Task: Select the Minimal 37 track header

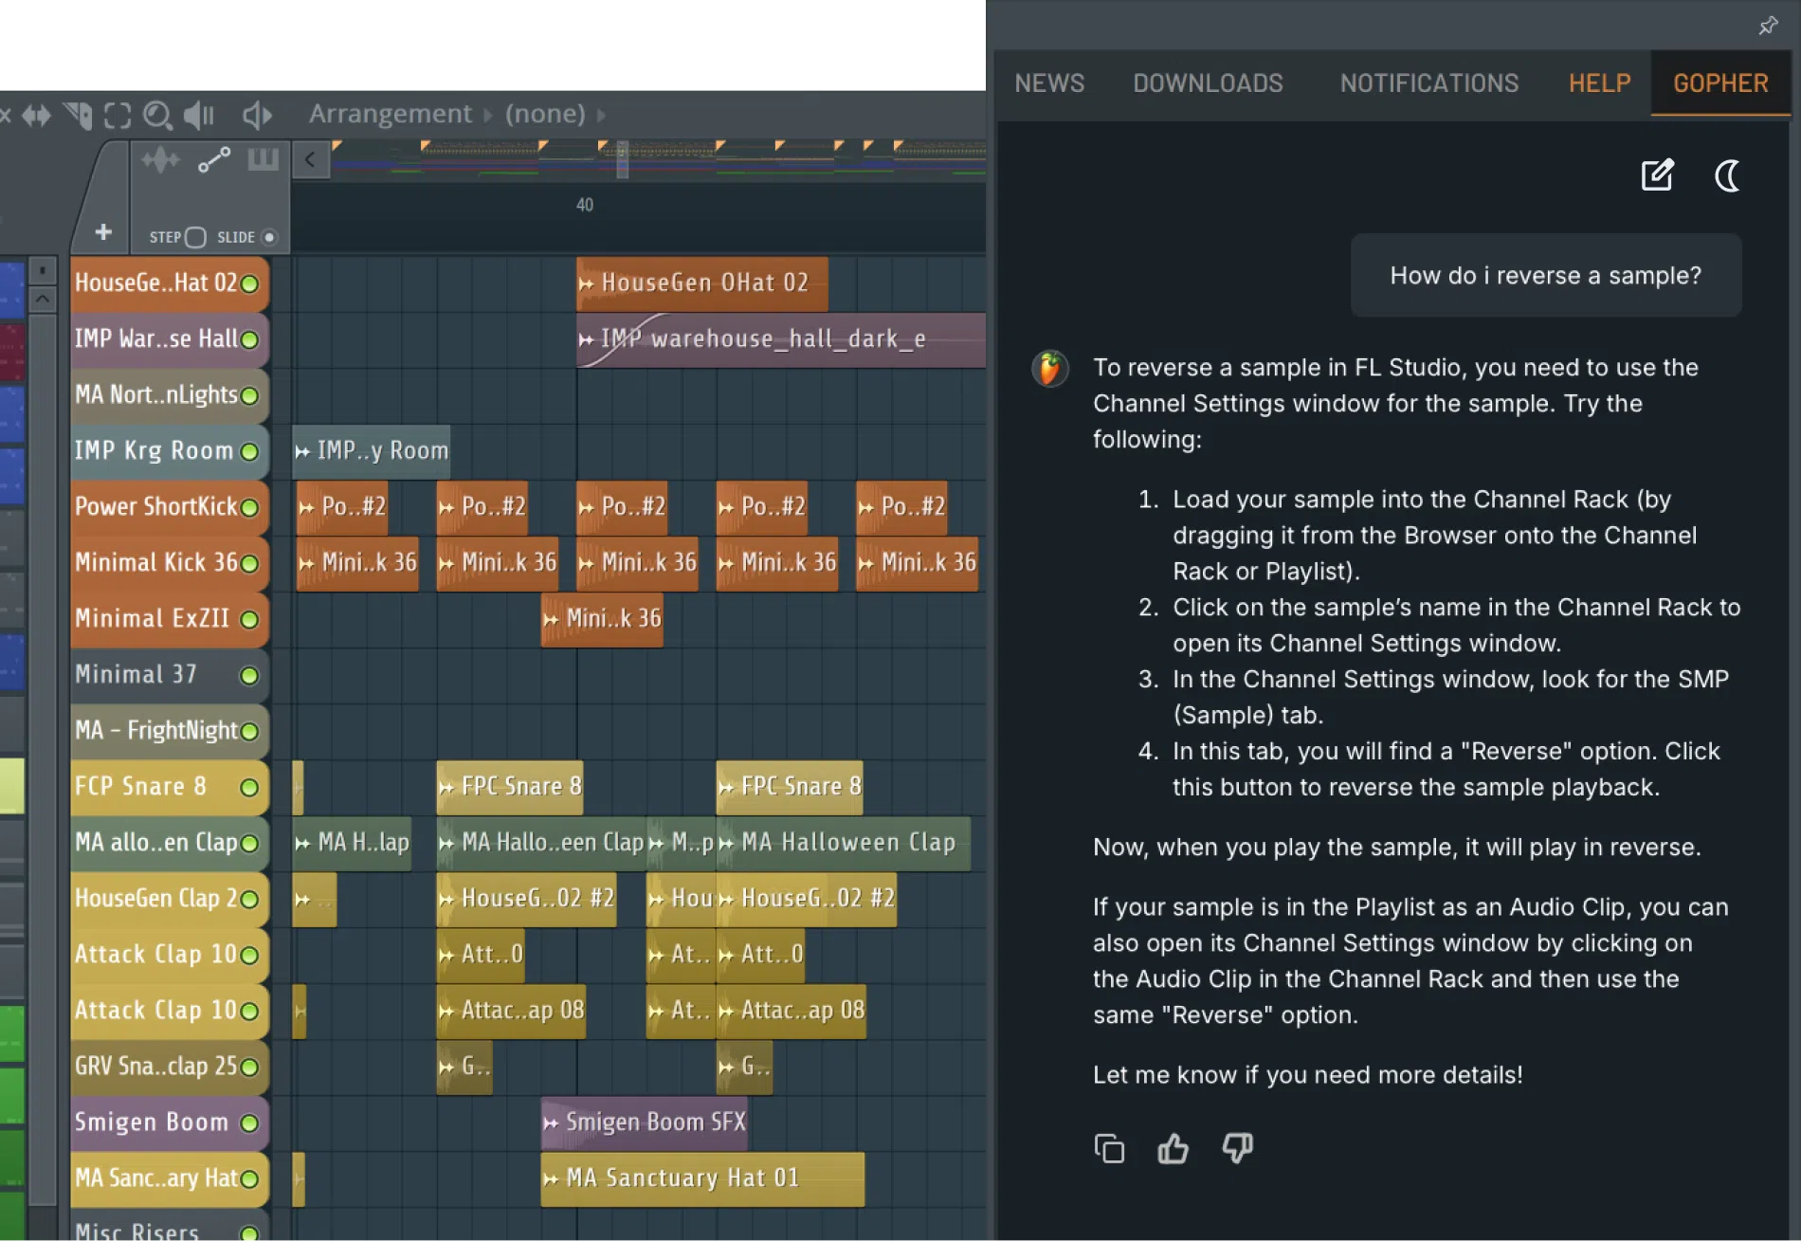Action: [169, 675]
